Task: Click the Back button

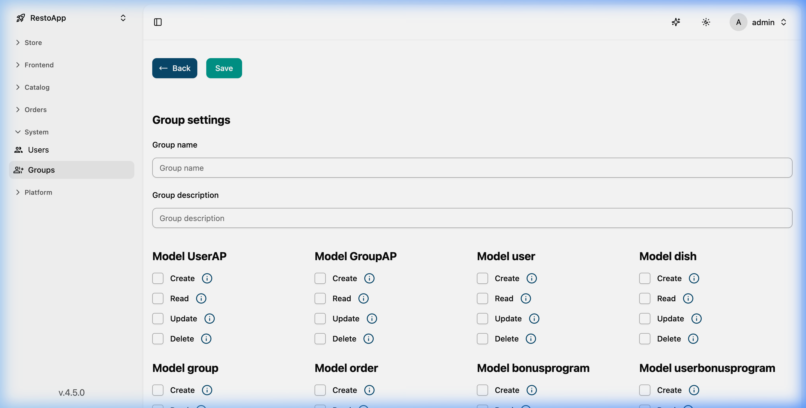Action: [x=175, y=68]
